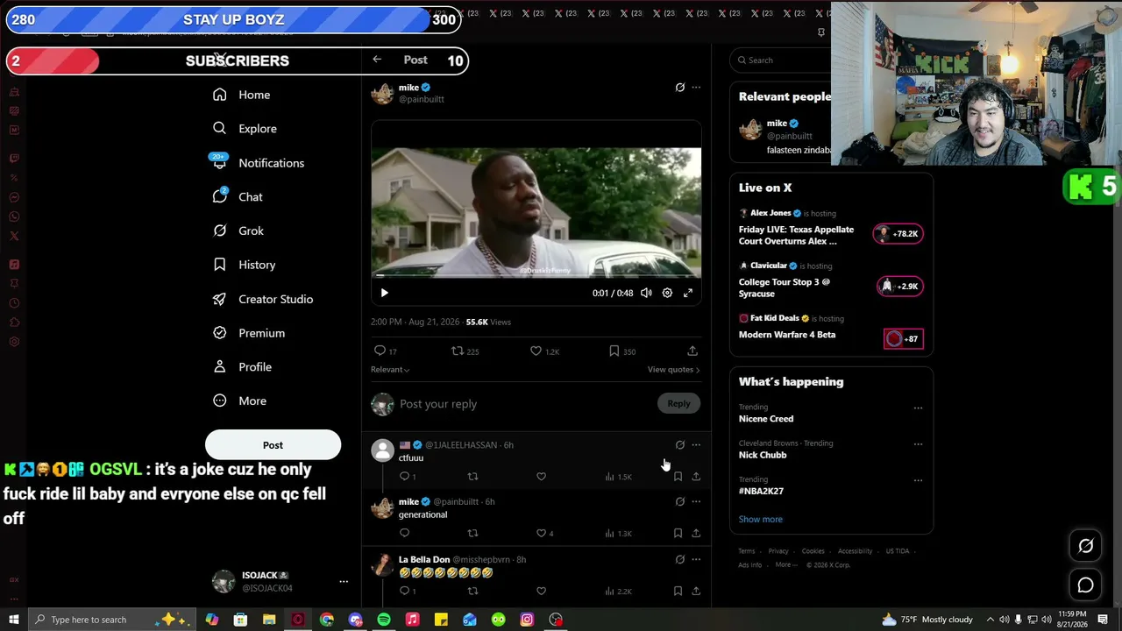Click Grok icon on La Bella Don's reply
The image size is (1122, 631).
tap(680, 559)
